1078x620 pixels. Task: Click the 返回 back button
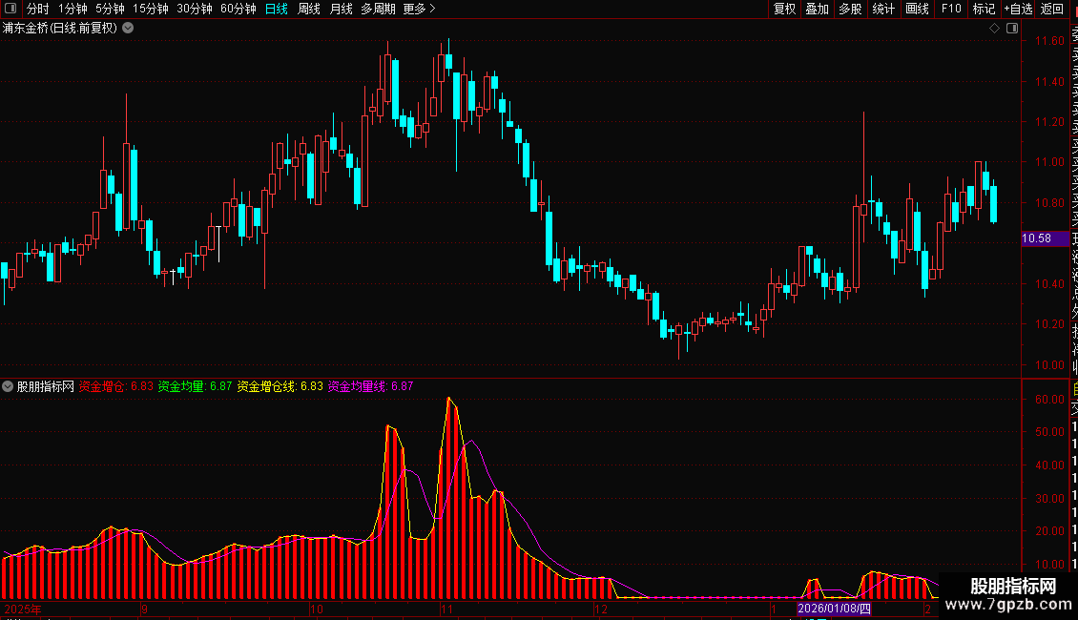(1052, 9)
